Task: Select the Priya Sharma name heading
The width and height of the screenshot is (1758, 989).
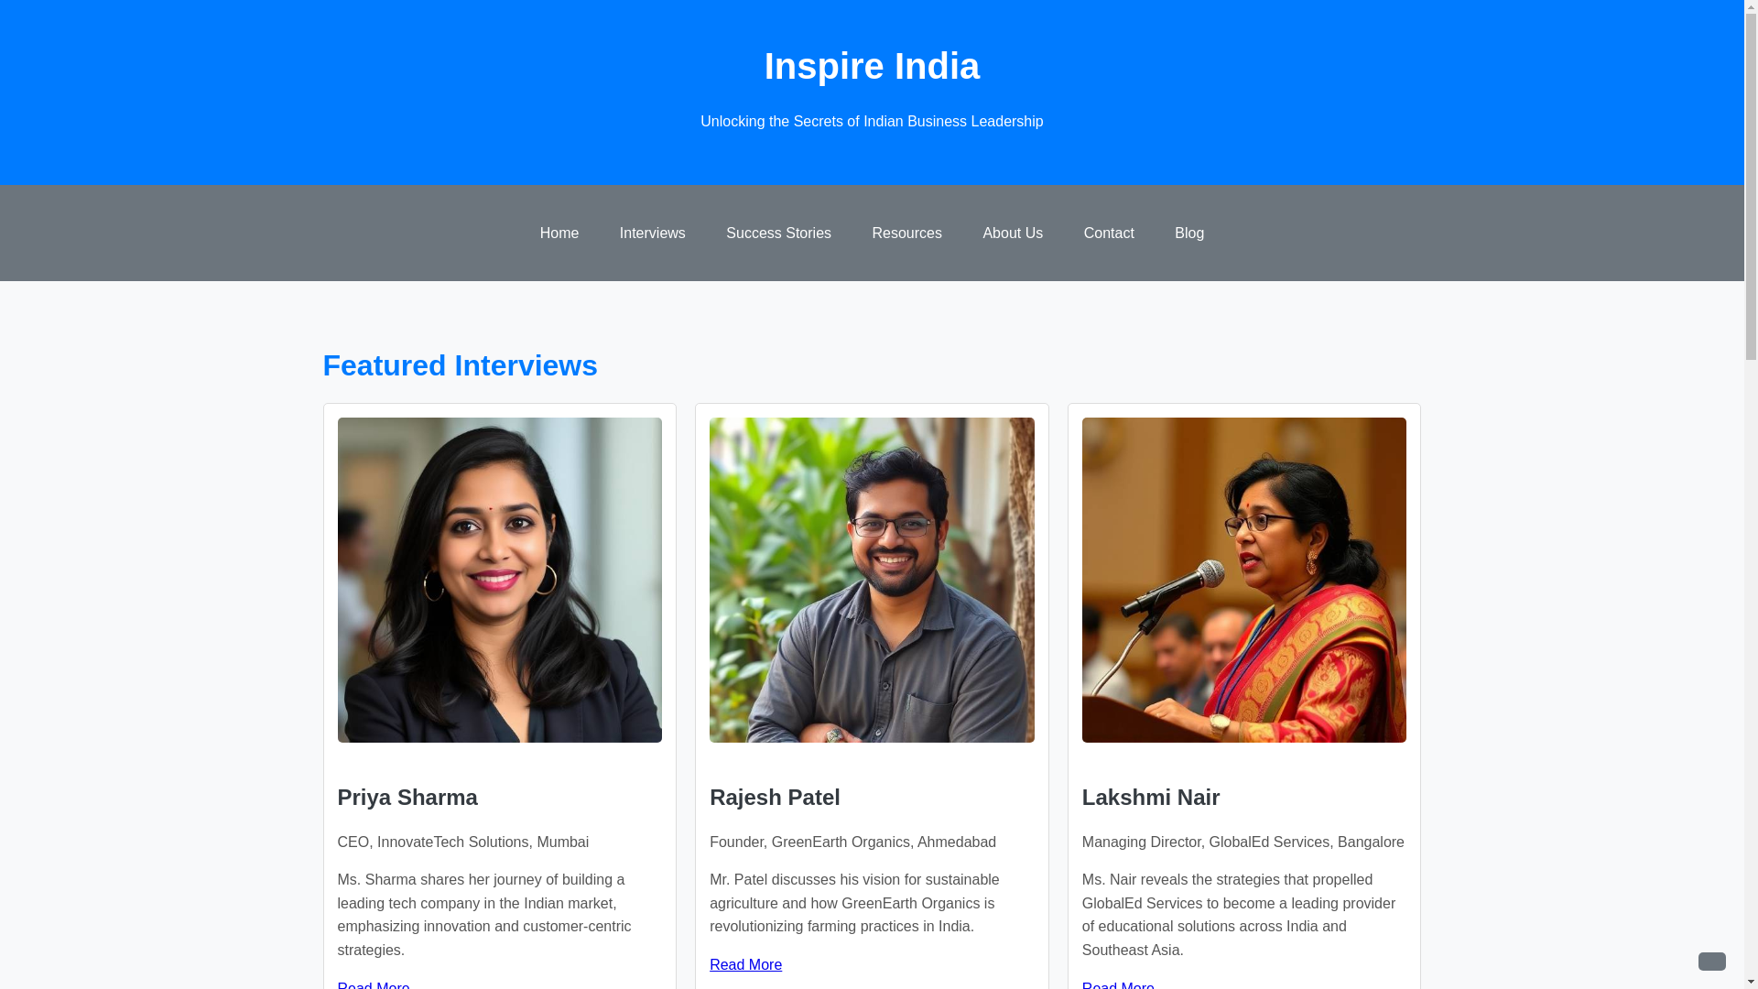Action: (x=407, y=798)
